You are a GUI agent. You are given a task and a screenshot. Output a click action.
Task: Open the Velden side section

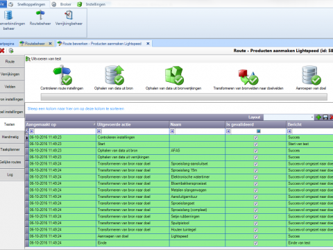[12, 87]
